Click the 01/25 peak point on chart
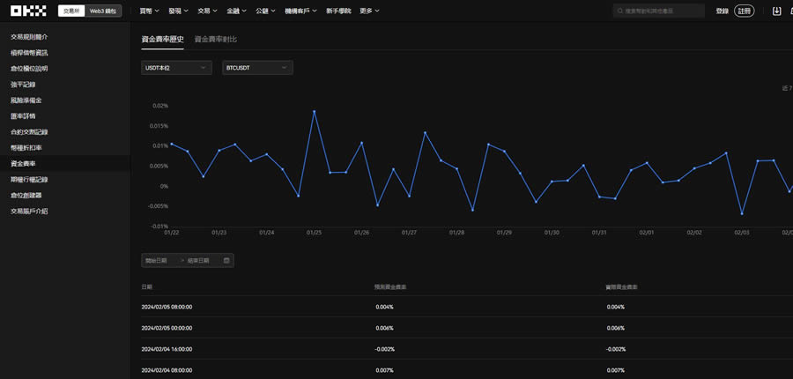Image resolution: width=793 pixels, height=379 pixels. pos(314,111)
